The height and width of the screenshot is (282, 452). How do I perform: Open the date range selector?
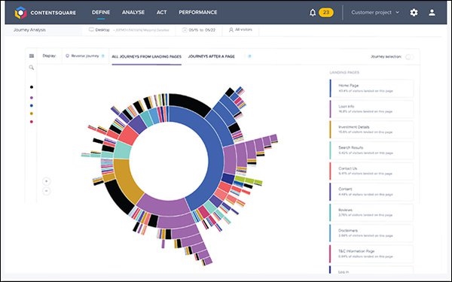click(199, 30)
